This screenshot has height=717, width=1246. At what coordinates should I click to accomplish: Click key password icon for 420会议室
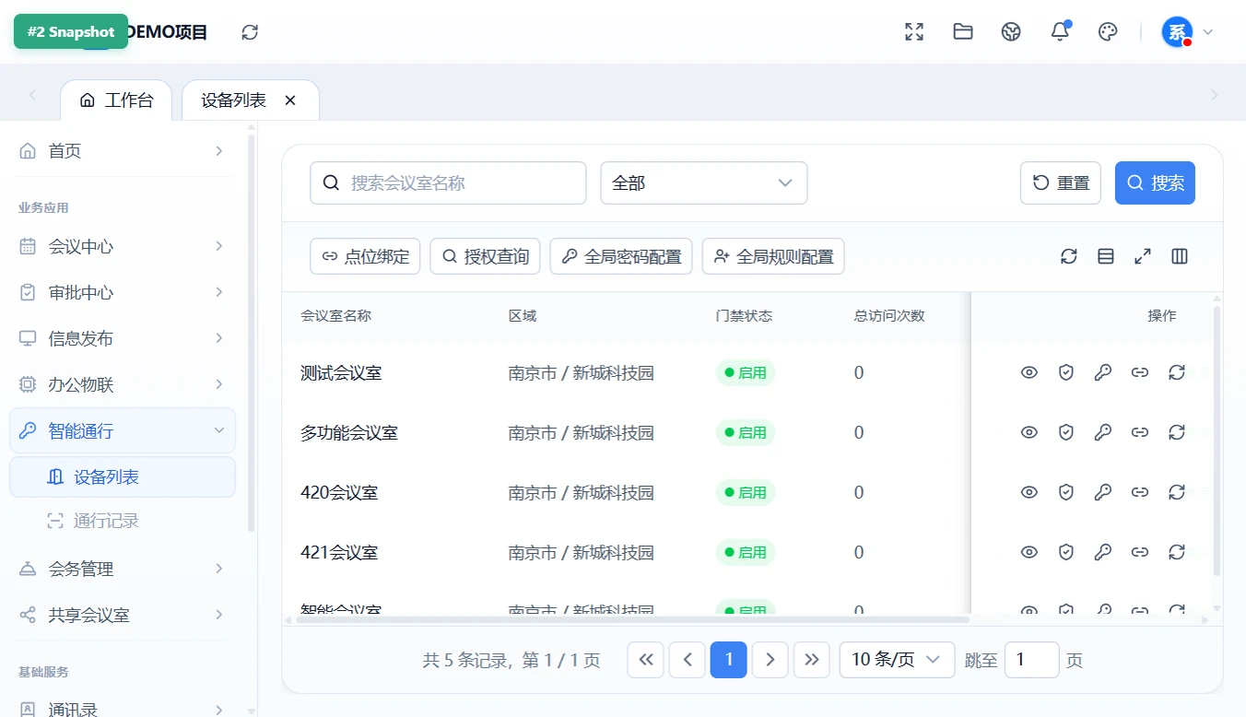click(x=1103, y=492)
